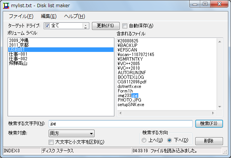Image resolution: width=231 pixels, height=158 pixels.
Task: Click the ディスク ステータス status pane
Action: pos(86,151)
